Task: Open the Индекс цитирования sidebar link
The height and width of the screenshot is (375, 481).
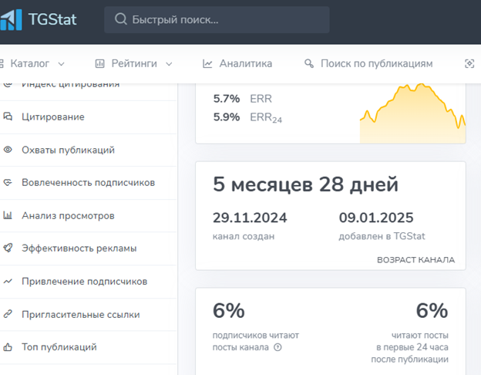Action: [69, 84]
